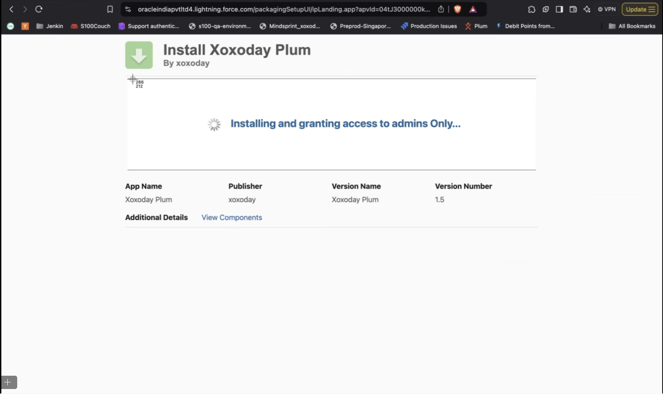Go back using the browser back arrow
Viewport: 663px width, 394px height.
tap(11, 9)
